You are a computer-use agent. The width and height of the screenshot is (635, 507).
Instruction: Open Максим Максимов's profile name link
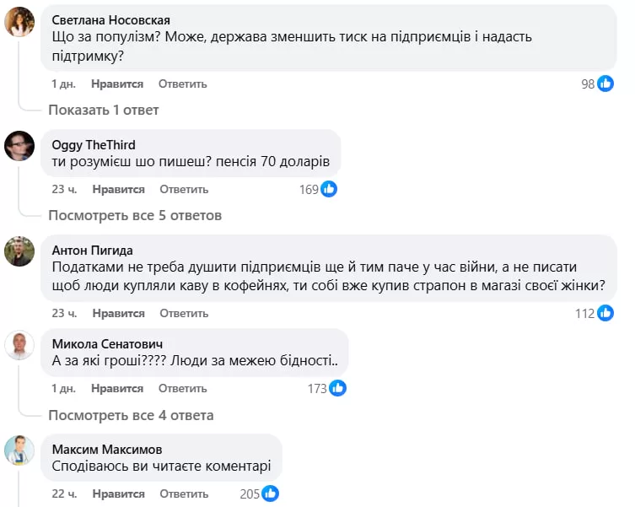[x=107, y=449]
